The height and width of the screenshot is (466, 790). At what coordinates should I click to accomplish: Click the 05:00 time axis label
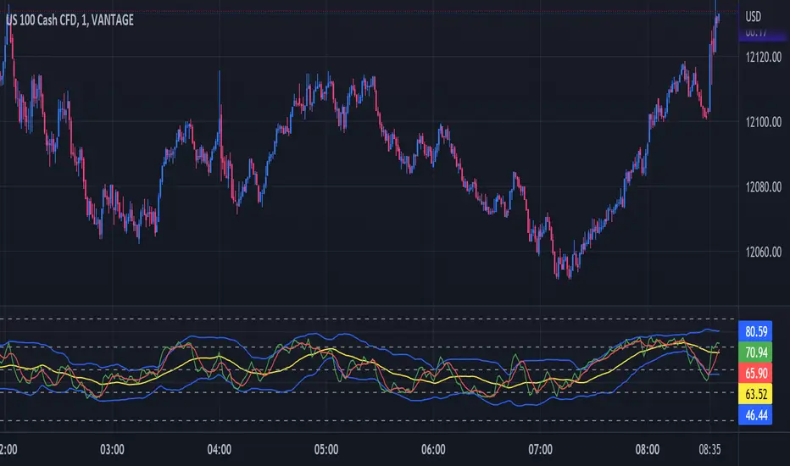326,449
